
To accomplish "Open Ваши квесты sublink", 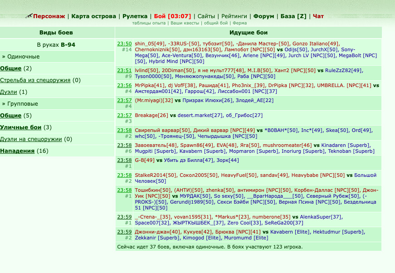I will coord(185,23).
